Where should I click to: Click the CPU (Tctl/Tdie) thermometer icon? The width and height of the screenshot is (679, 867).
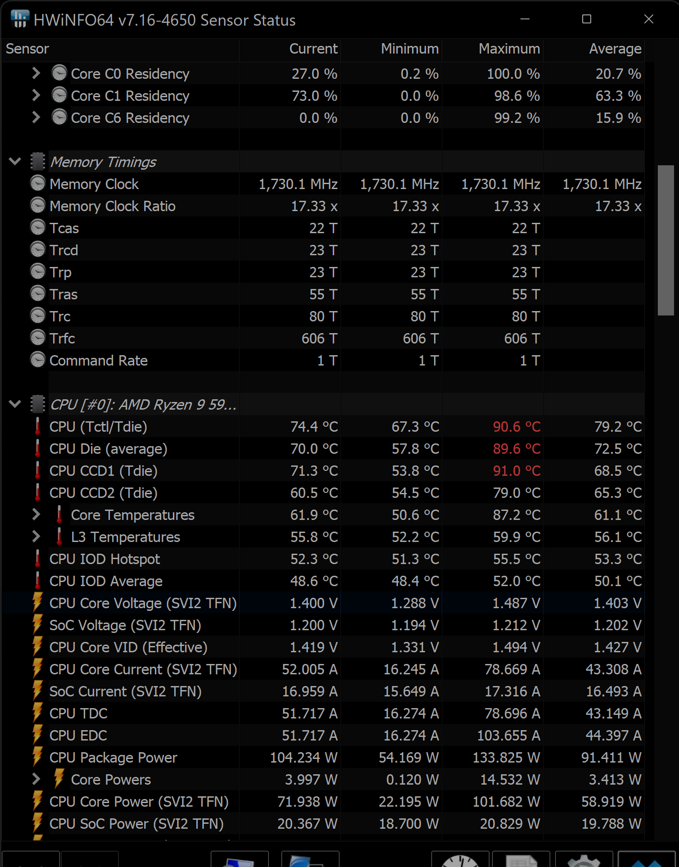tap(38, 426)
